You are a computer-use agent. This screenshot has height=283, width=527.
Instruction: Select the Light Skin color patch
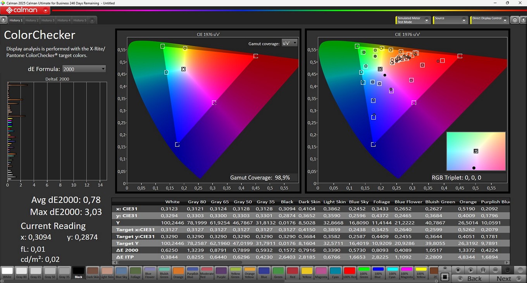107,272
